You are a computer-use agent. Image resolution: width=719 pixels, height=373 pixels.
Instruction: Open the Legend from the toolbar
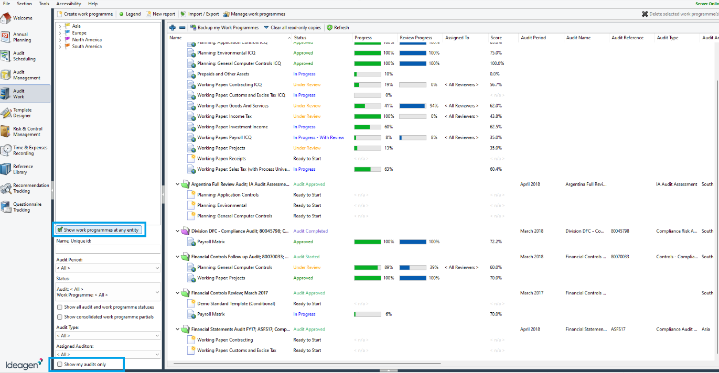[x=130, y=14]
